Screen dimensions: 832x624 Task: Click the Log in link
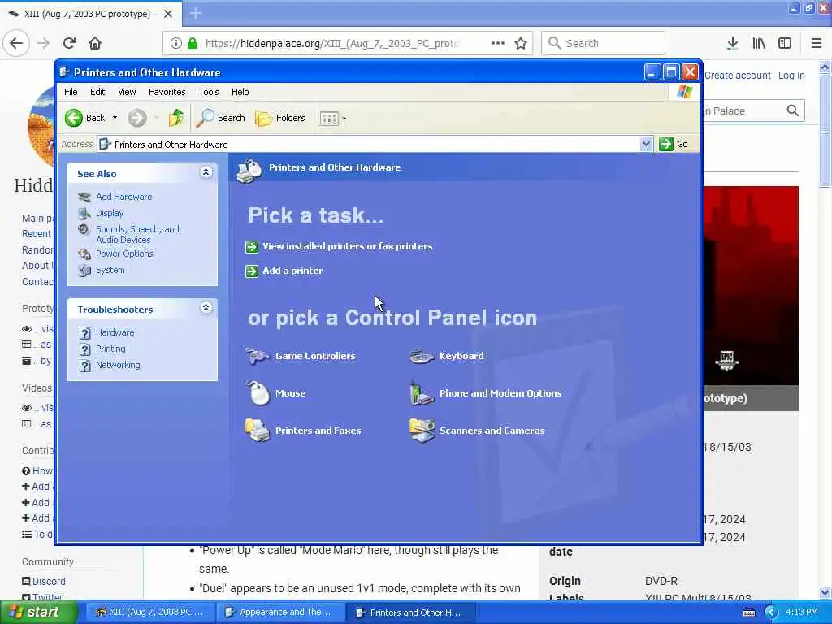click(x=791, y=76)
